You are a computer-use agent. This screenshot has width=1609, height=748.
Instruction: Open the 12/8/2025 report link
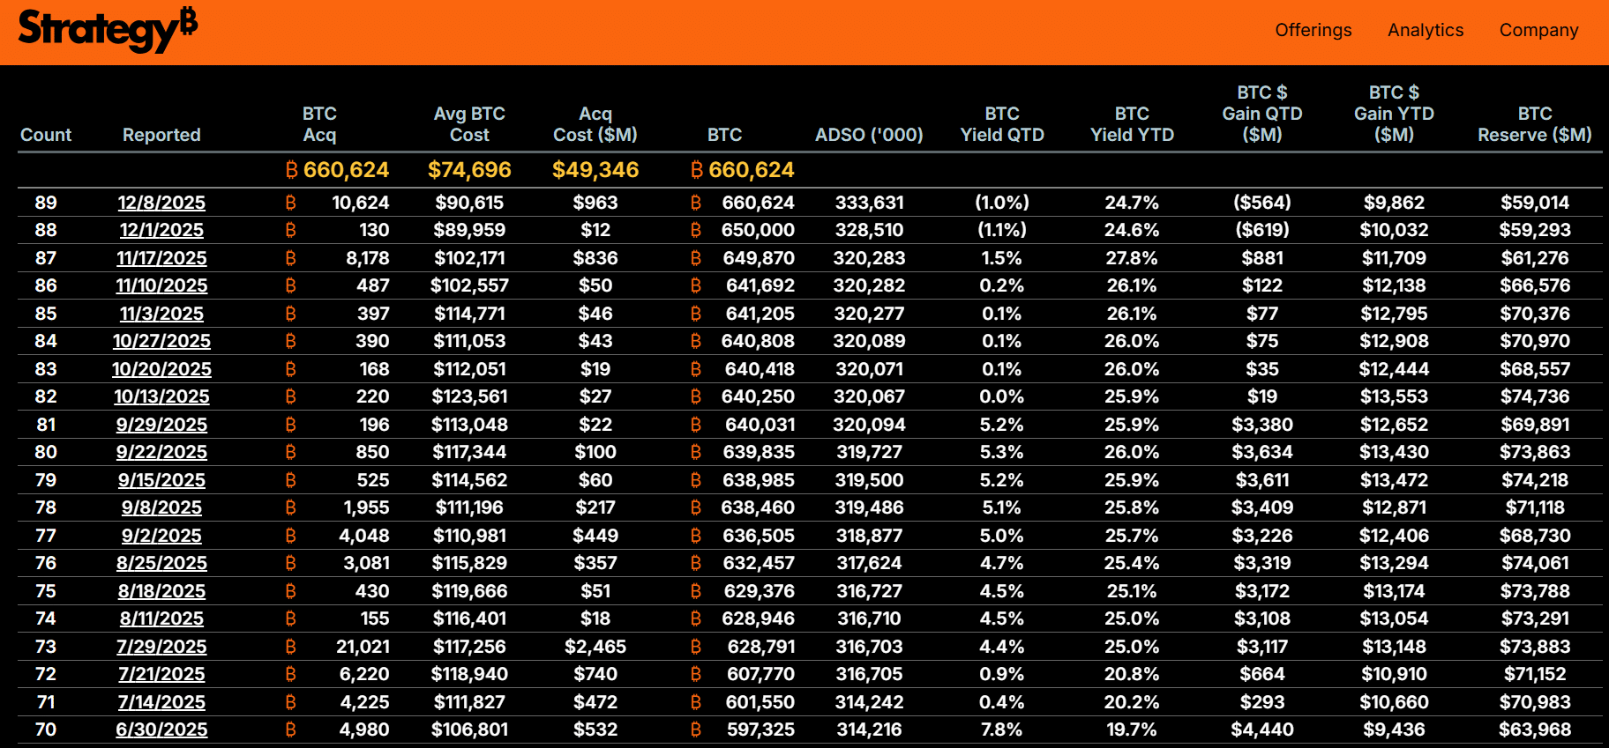[161, 203]
